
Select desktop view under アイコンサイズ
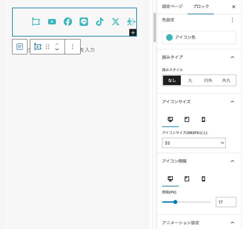coord(170,119)
